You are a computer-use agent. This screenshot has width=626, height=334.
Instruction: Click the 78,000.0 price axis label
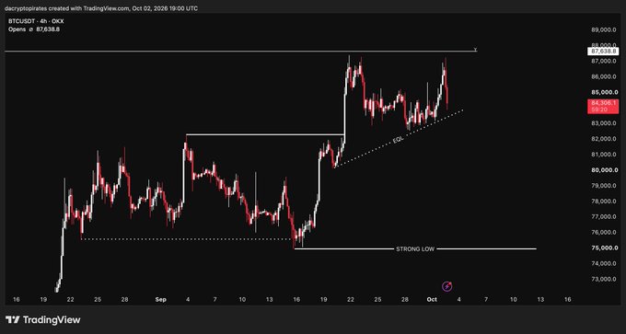603,202
